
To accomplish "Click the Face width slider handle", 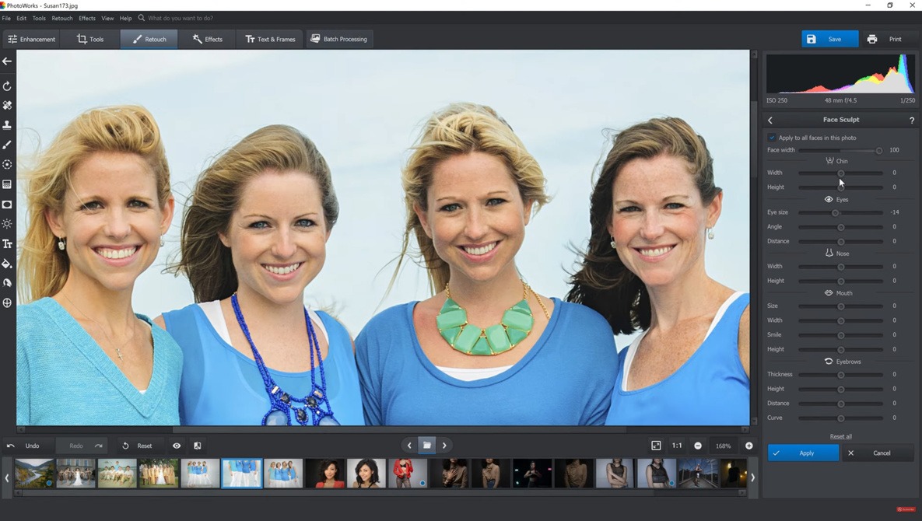I will click(879, 150).
